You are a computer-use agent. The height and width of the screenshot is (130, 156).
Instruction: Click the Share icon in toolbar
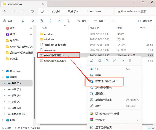[x=60, y=21]
